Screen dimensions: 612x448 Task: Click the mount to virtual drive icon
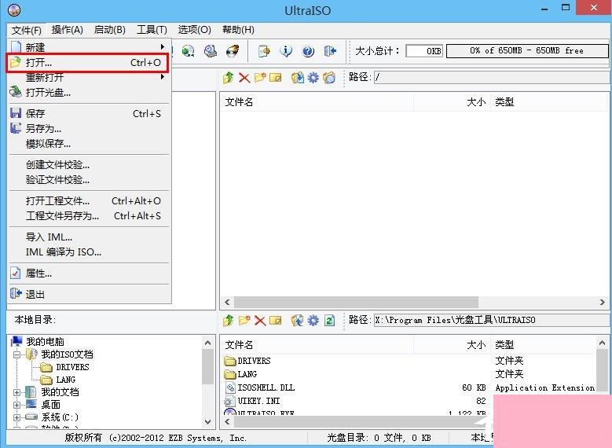click(x=211, y=51)
